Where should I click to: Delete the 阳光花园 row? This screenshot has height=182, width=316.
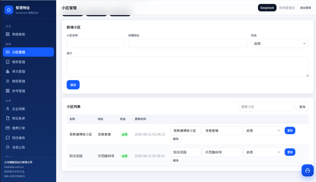(176, 160)
